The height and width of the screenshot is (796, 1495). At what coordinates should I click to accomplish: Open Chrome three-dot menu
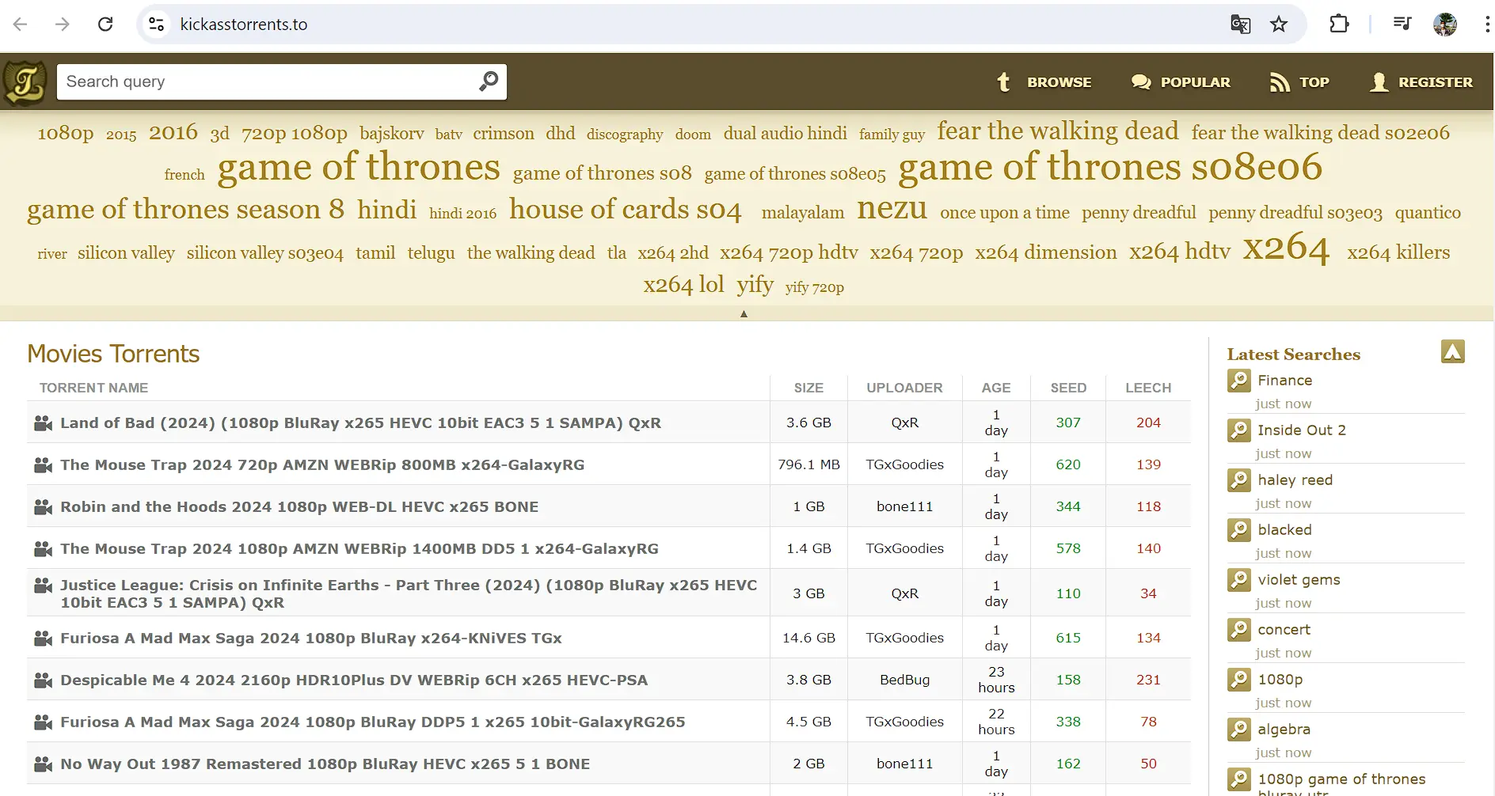1486,25
